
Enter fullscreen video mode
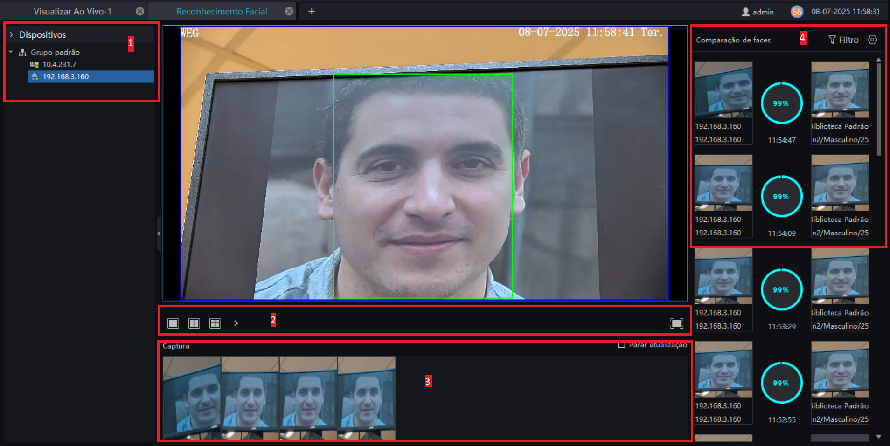677,323
